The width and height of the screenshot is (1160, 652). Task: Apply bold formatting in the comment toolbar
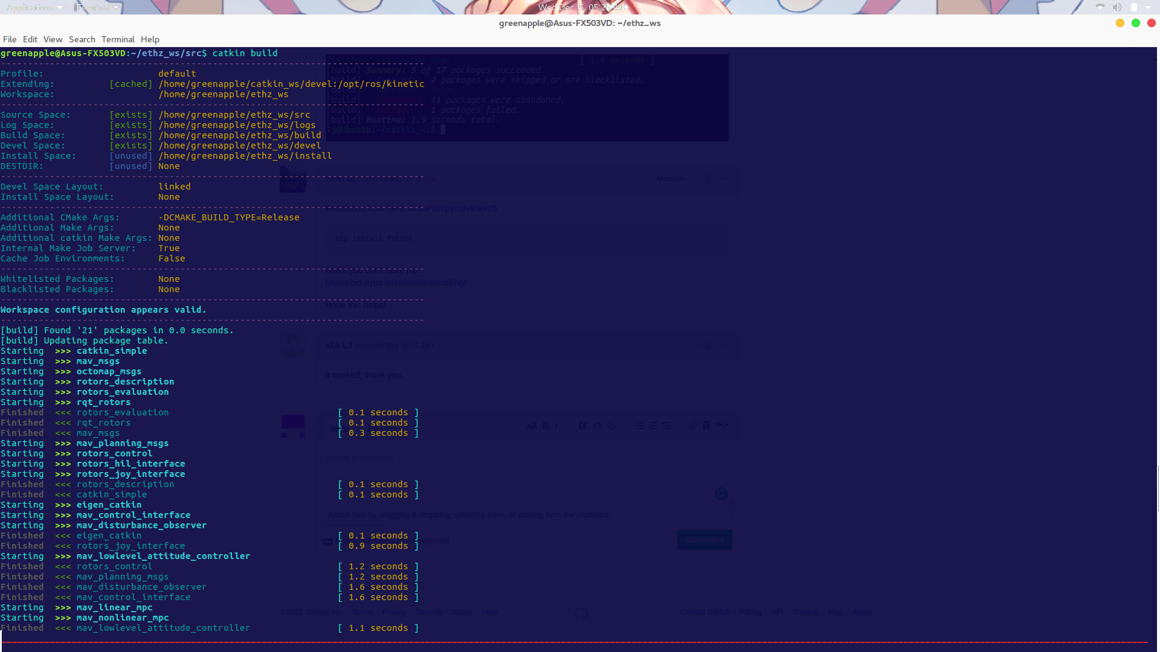coord(545,426)
